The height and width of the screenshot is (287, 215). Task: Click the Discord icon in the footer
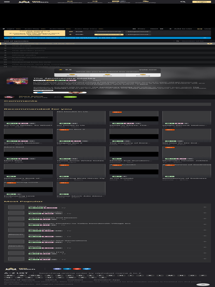pos(57,269)
